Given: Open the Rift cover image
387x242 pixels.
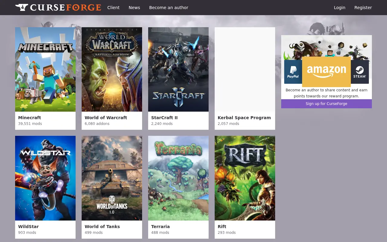Looking at the screenshot, I should pos(245,178).
